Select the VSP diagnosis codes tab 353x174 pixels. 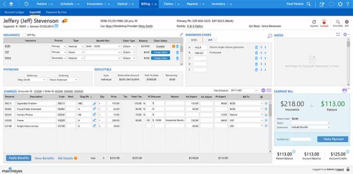210,40
